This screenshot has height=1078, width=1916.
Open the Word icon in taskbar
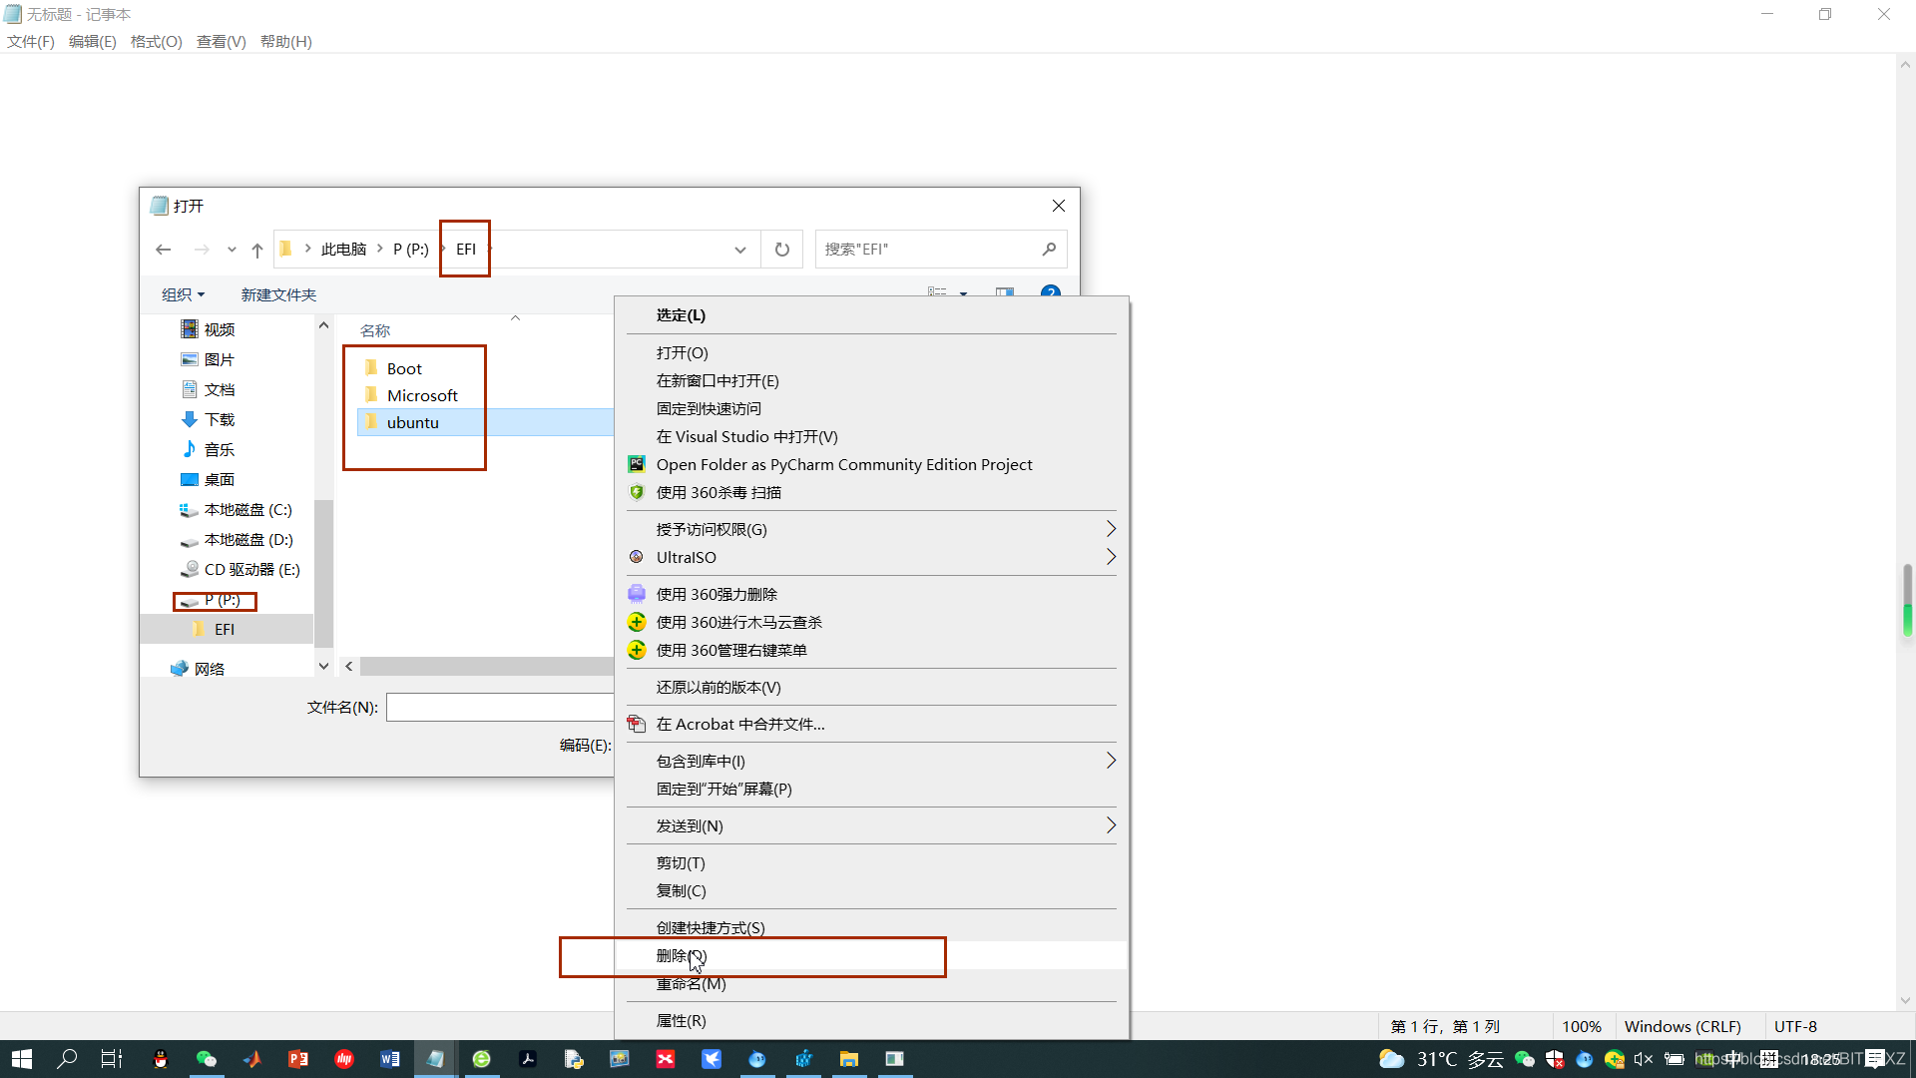389,1059
